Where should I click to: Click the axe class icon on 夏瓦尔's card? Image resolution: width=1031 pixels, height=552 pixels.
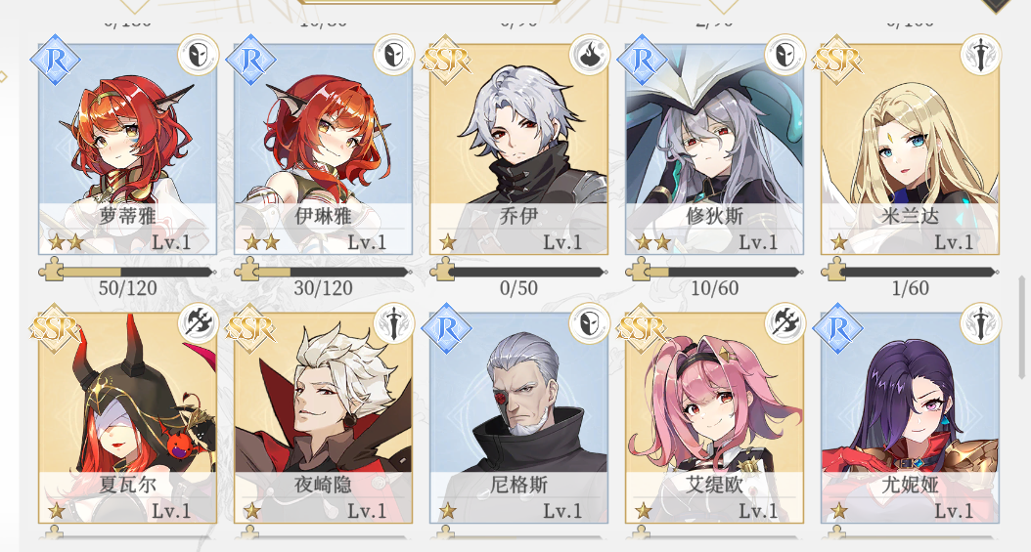pyautogui.click(x=198, y=323)
